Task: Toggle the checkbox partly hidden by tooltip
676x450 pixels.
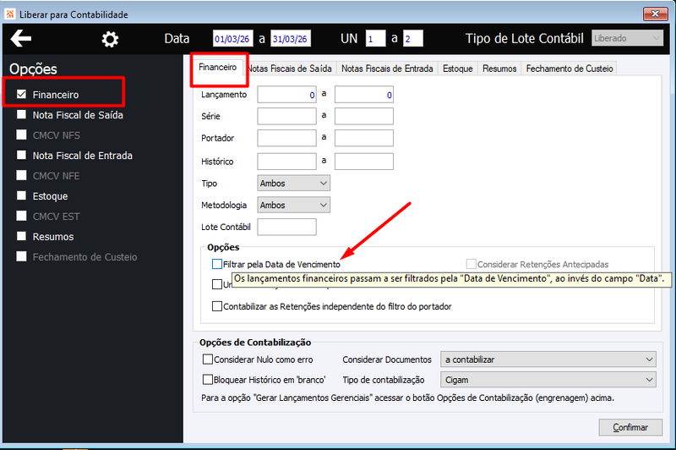Action: tap(217, 284)
